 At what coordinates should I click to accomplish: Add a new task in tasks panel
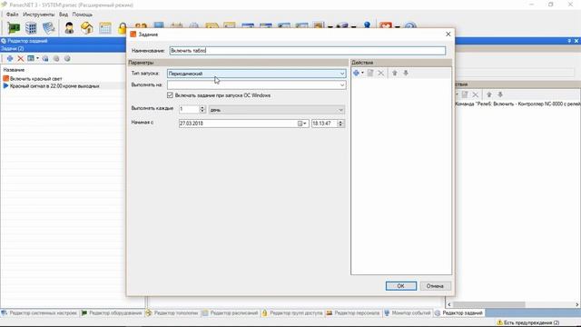pyautogui.click(x=10, y=58)
